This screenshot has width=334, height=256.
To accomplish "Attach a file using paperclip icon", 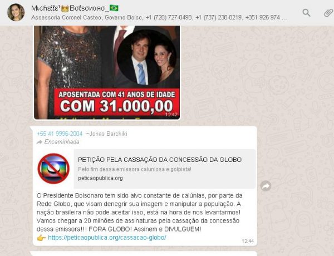I will tap(328, 13).
